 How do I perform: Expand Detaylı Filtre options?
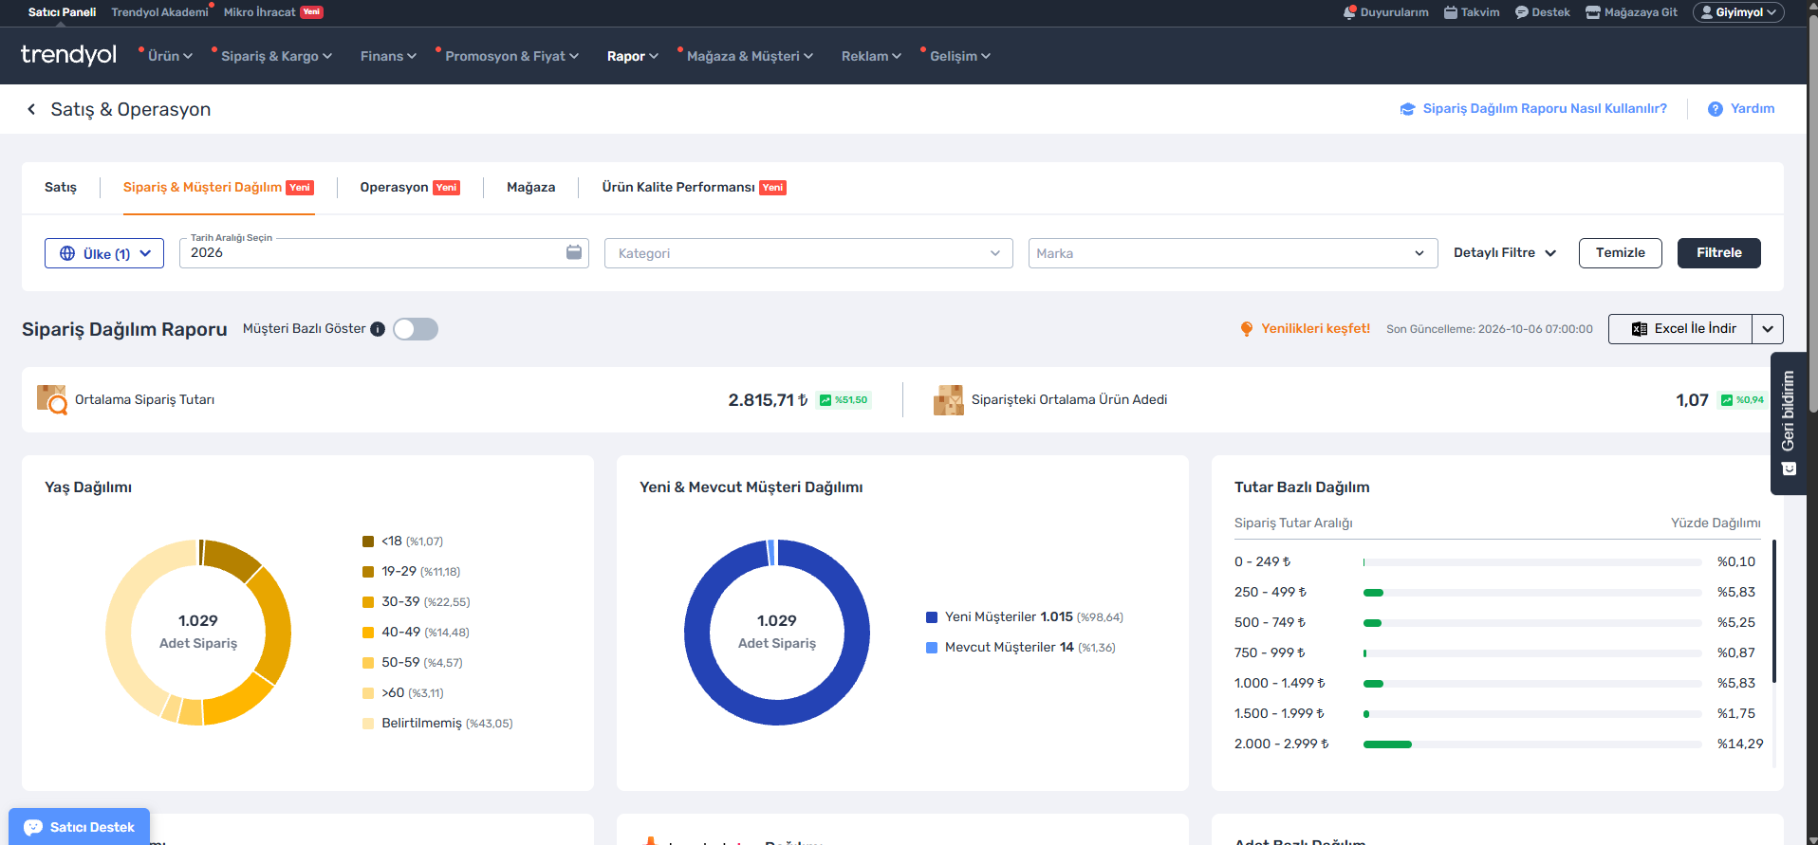pyautogui.click(x=1505, y=252)
